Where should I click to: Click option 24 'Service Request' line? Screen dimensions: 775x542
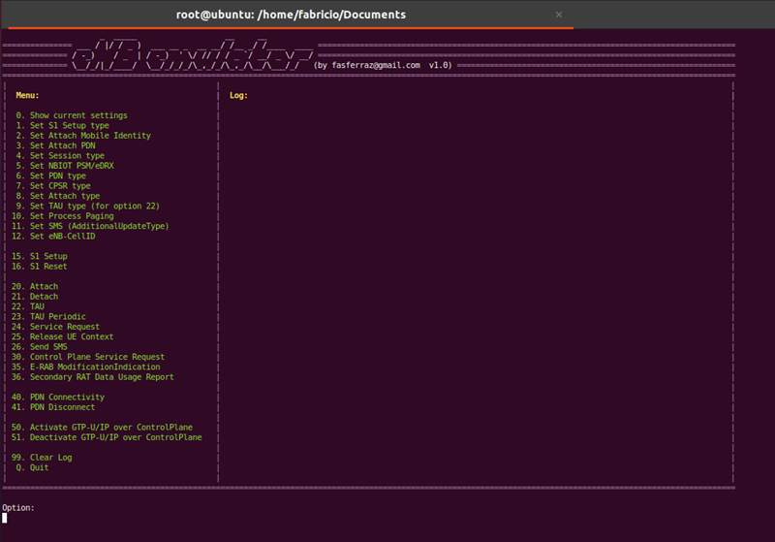click(55, 327)
